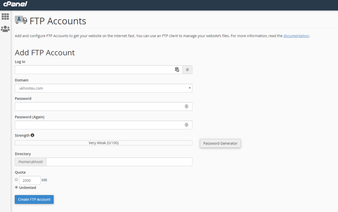Click the Quota label
The width and height of the screenshot is (338, 212).
20,172
